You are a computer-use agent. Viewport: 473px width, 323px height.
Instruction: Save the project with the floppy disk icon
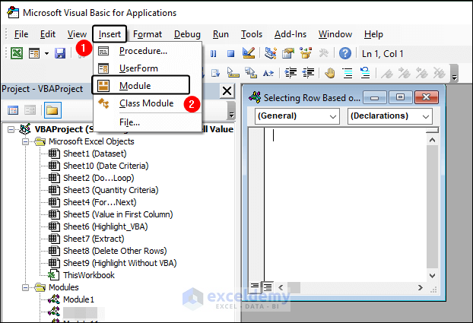(x=60, y=54)
